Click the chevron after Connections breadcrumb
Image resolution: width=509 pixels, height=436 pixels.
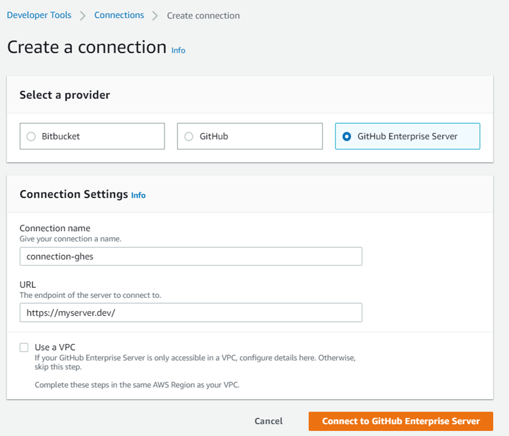tap(155, 15)
